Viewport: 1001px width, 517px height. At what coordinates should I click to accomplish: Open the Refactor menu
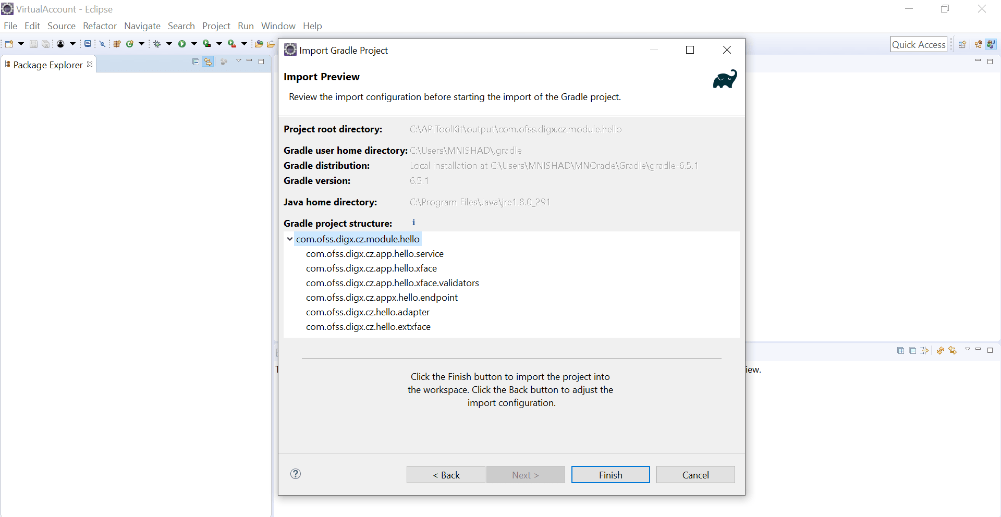(x=99, y=26)
